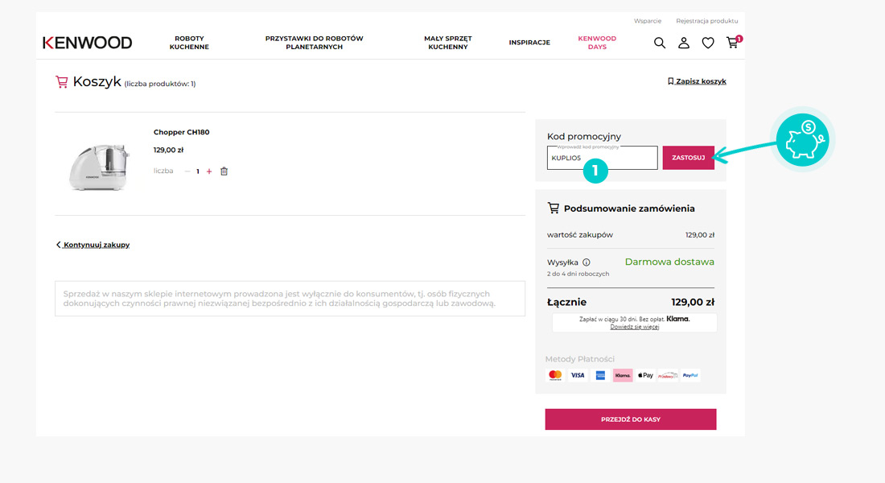Viewport: 885px width, 483px height.
Task: Click Kontynuuj zakupy link
Action: pyautogui.click(x=93, y=245)
